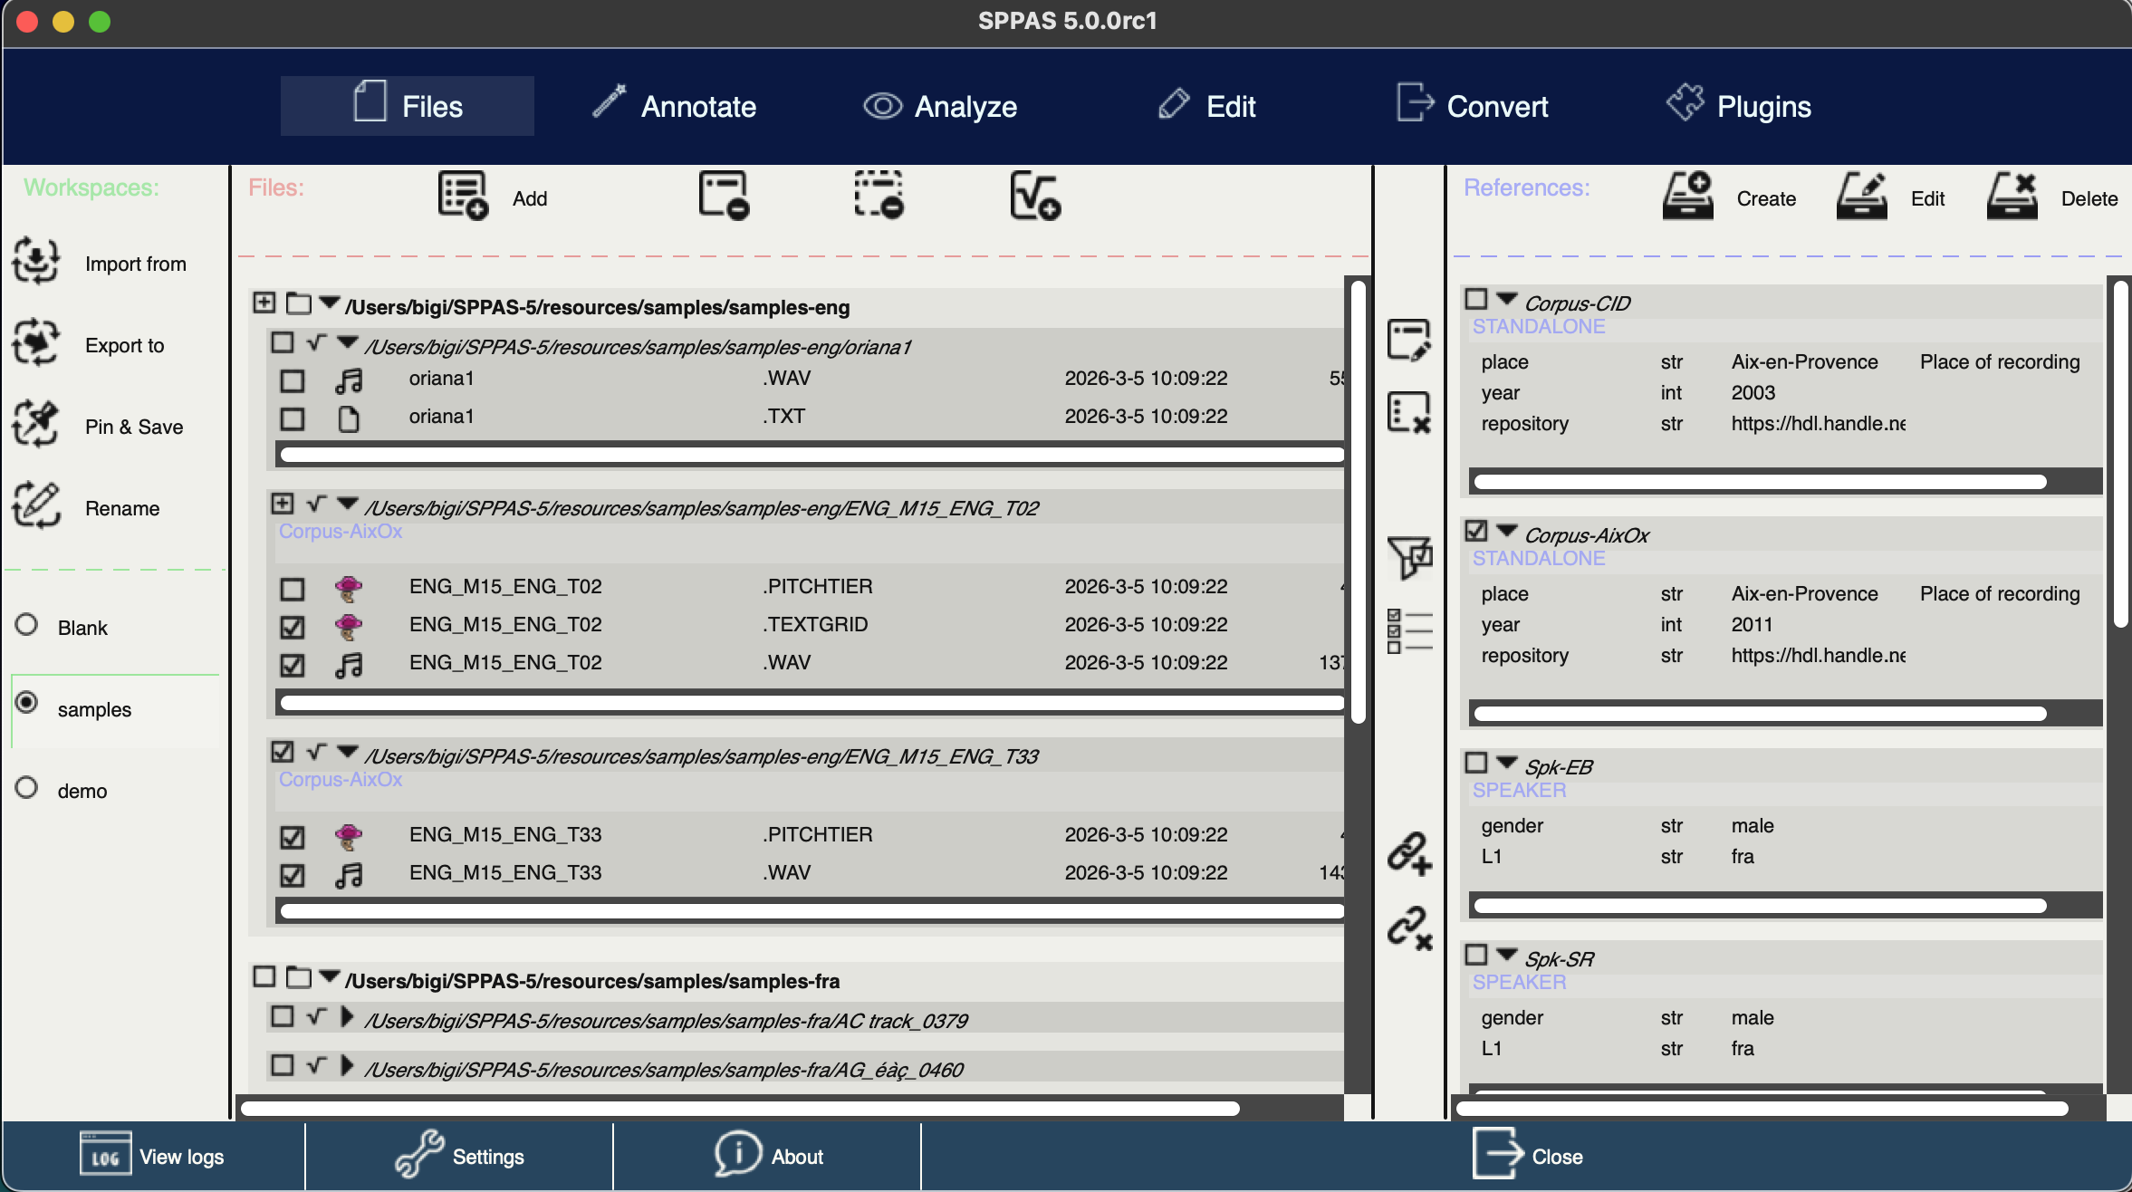This screenshot has height=1192, width=2132.
Task: Click the Add files icon
Action: click(461, 194)
